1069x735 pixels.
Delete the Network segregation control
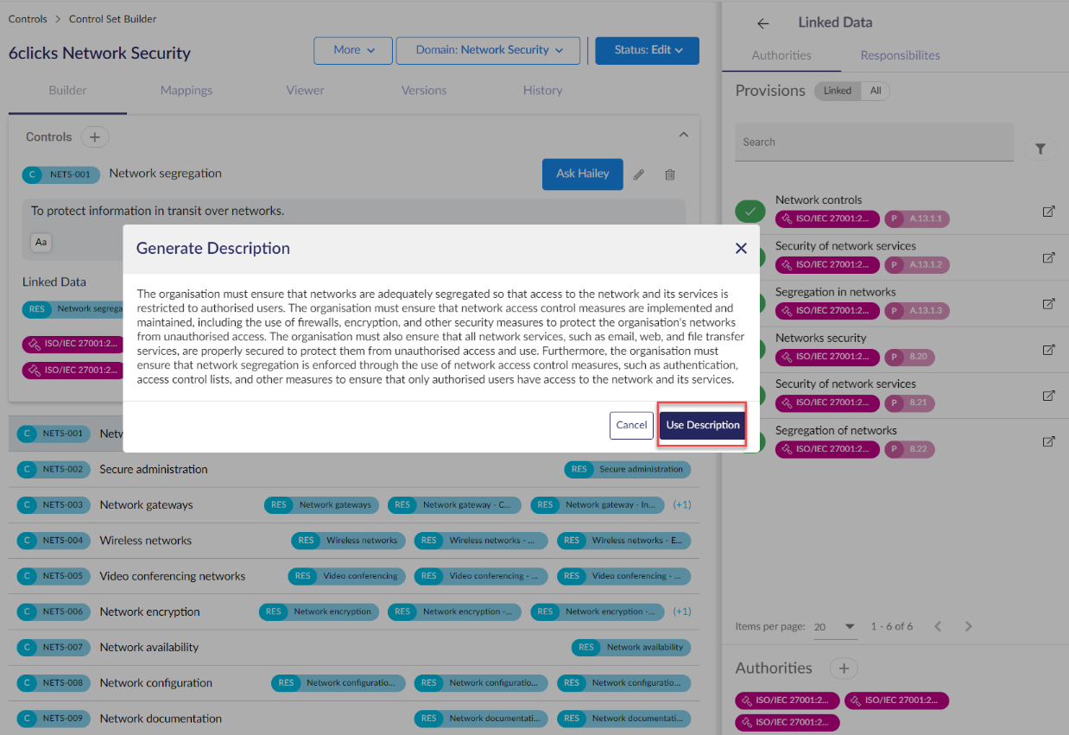coord(670,174)
